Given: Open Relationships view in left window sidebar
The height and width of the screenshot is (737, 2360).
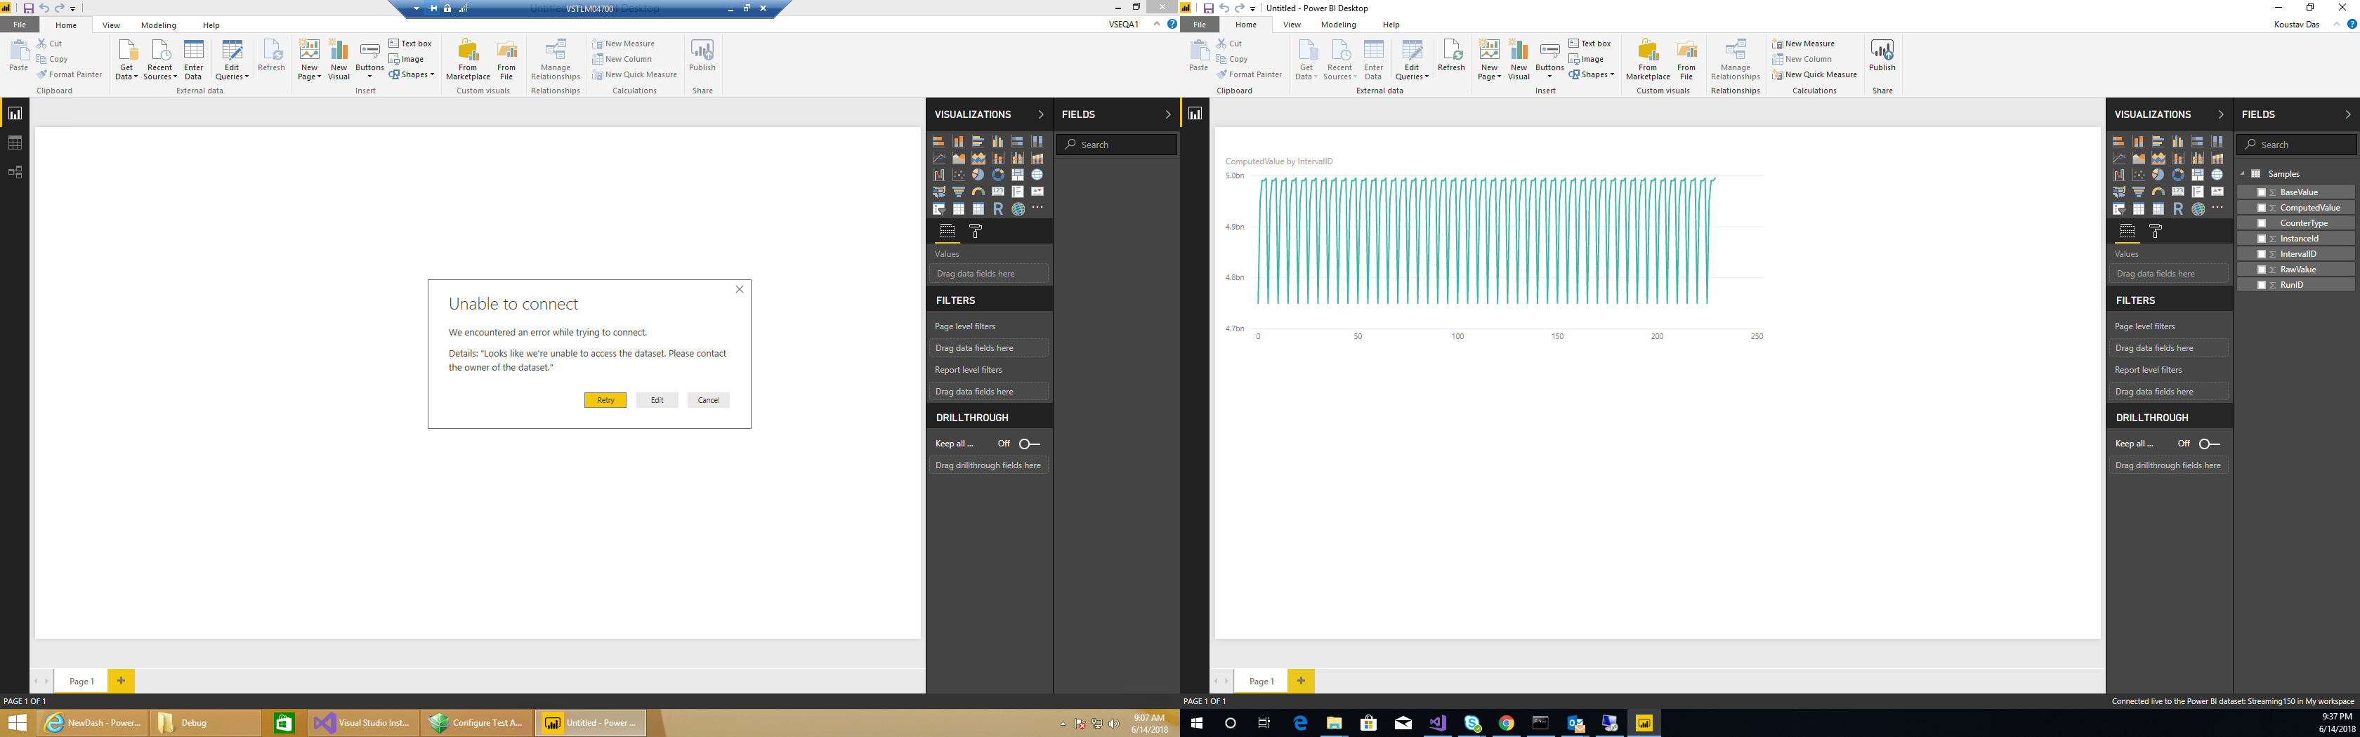Looking at the screenshot, I should pos(15,172).
